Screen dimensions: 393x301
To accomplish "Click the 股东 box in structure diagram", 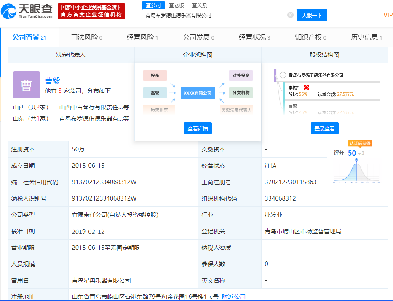I will [x=155, y=75].
